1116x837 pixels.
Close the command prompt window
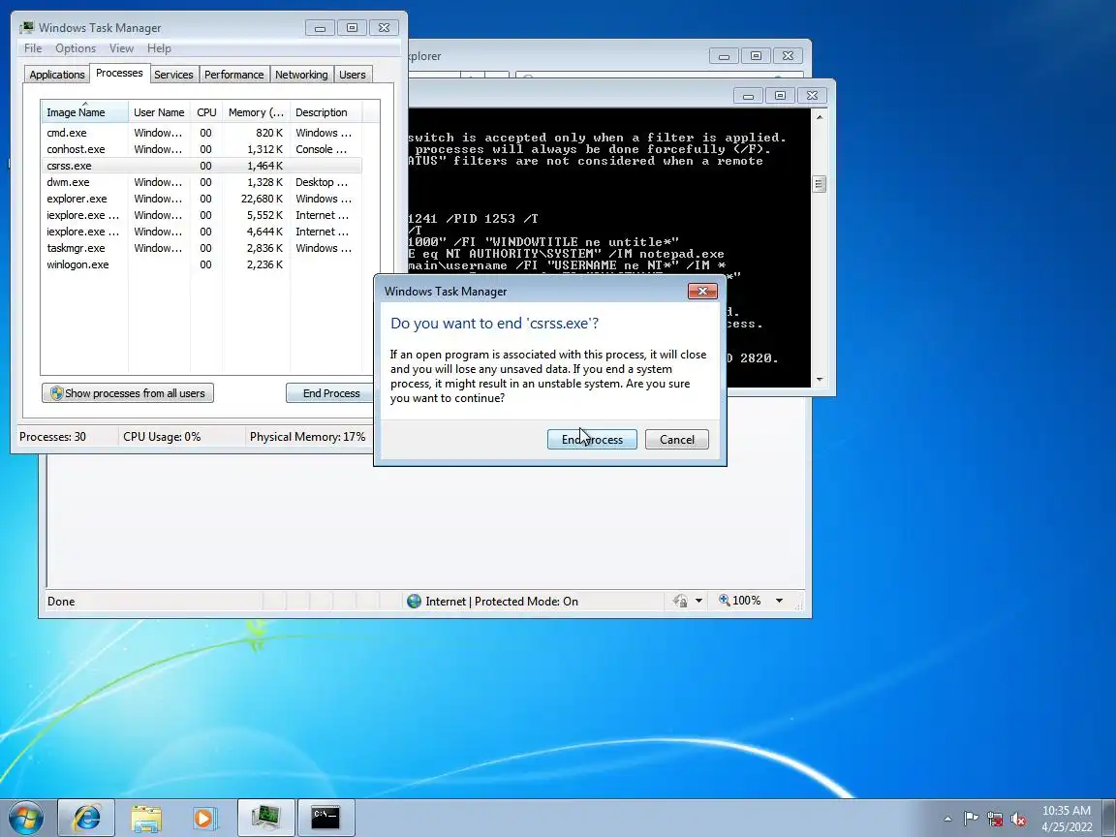pyautogui.click(x=812, y=95)
